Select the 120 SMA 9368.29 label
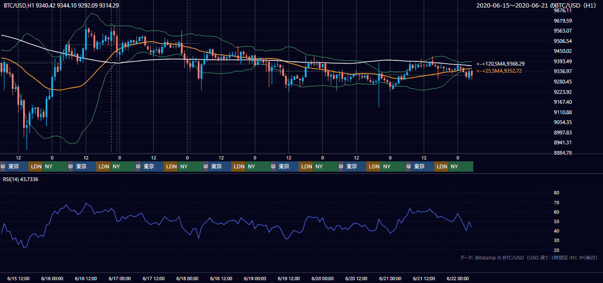 (501, 63)
